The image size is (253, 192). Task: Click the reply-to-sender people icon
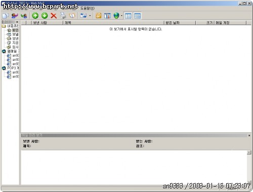click(x=15, y=16)
